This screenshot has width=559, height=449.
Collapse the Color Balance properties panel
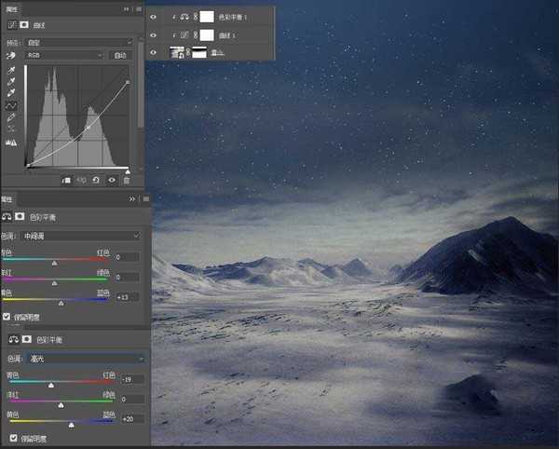pyautogui.click(x=131, y=199)
